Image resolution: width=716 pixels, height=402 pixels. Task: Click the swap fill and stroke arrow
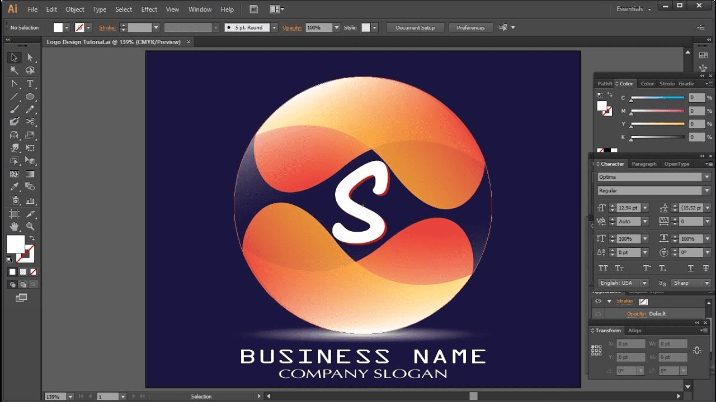coord(32,238)
